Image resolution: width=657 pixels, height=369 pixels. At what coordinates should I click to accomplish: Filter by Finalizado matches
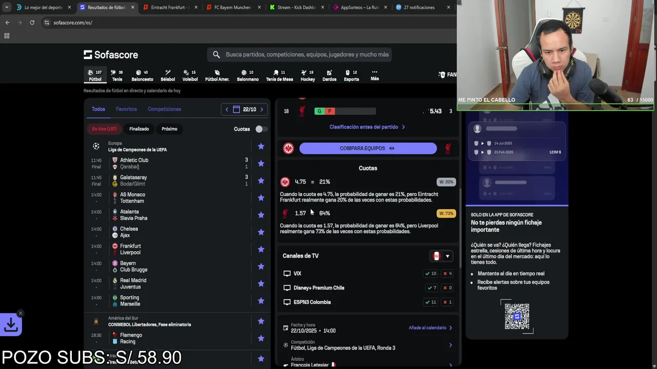pos(139,129)
